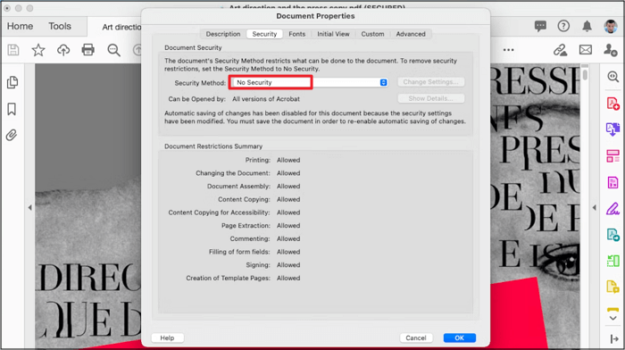Select the Request Signatures tool icon
Screen dimensions: 625x350
(613, 235)
